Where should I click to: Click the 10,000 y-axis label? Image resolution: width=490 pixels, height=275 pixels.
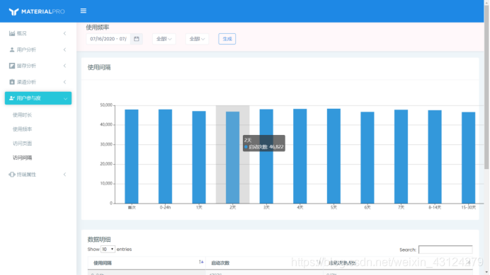tap(106, 184)
